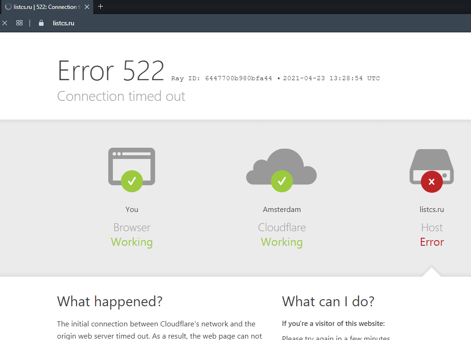Click the What can I do? heading

tap(328, 302)
